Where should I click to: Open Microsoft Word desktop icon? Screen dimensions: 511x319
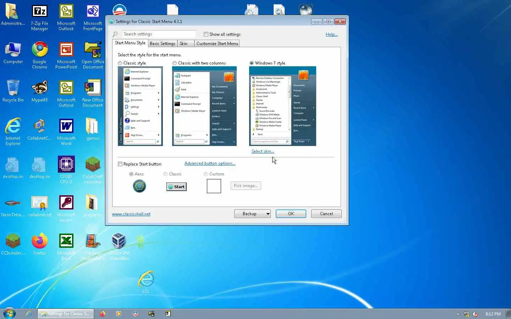click(x=66, y=132)
